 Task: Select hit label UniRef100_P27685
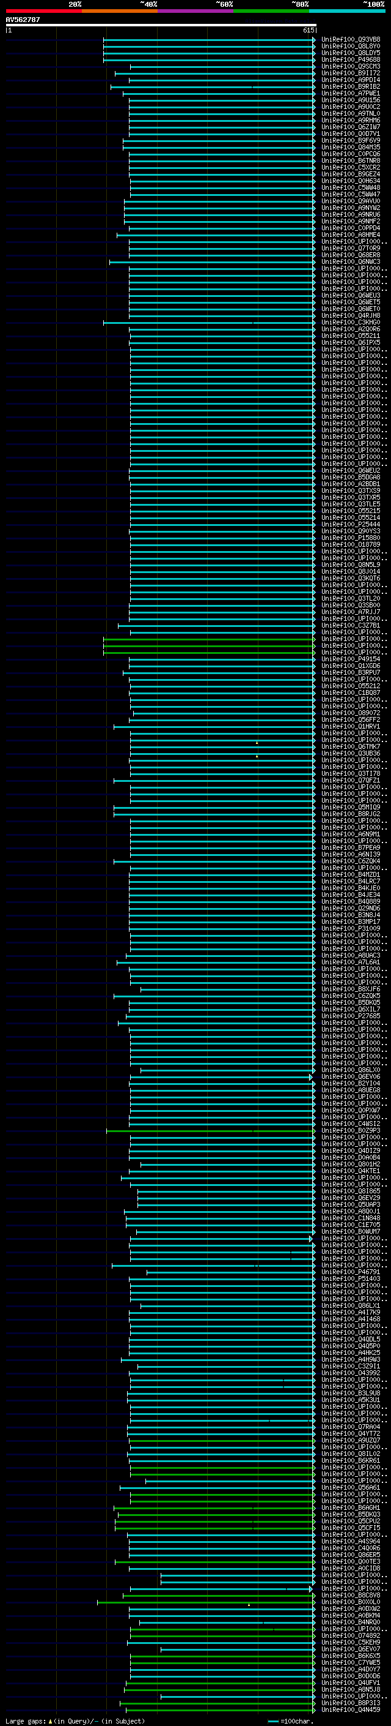pyautogui.click(x=351, y=1016)
